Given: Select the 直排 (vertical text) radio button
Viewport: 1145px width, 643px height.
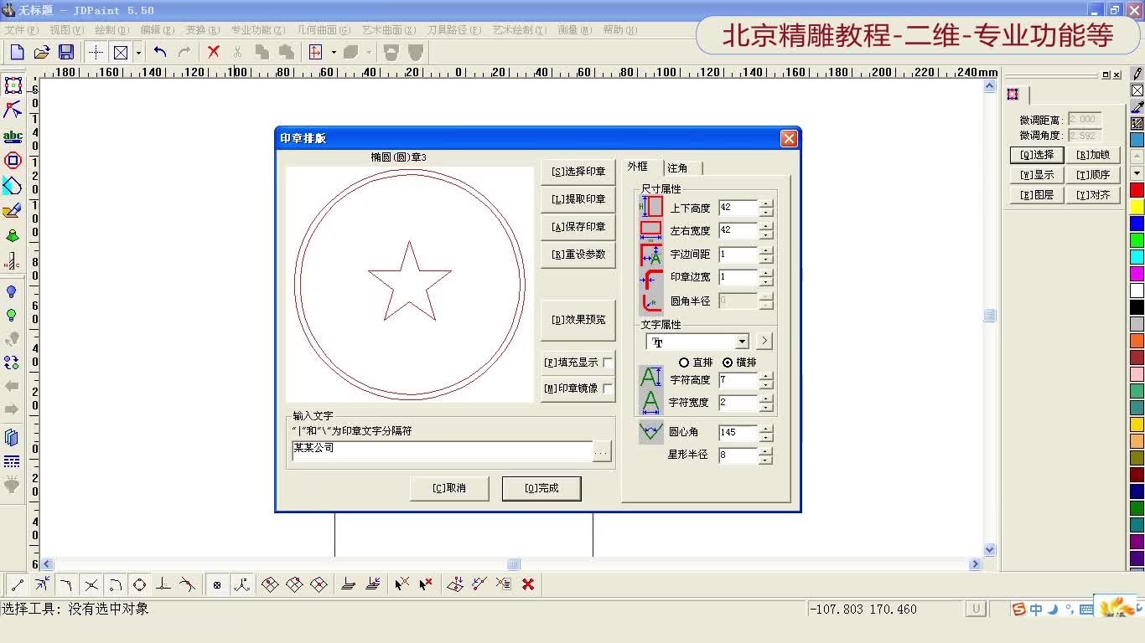Looking at the screenshot, I should [685, 362].
